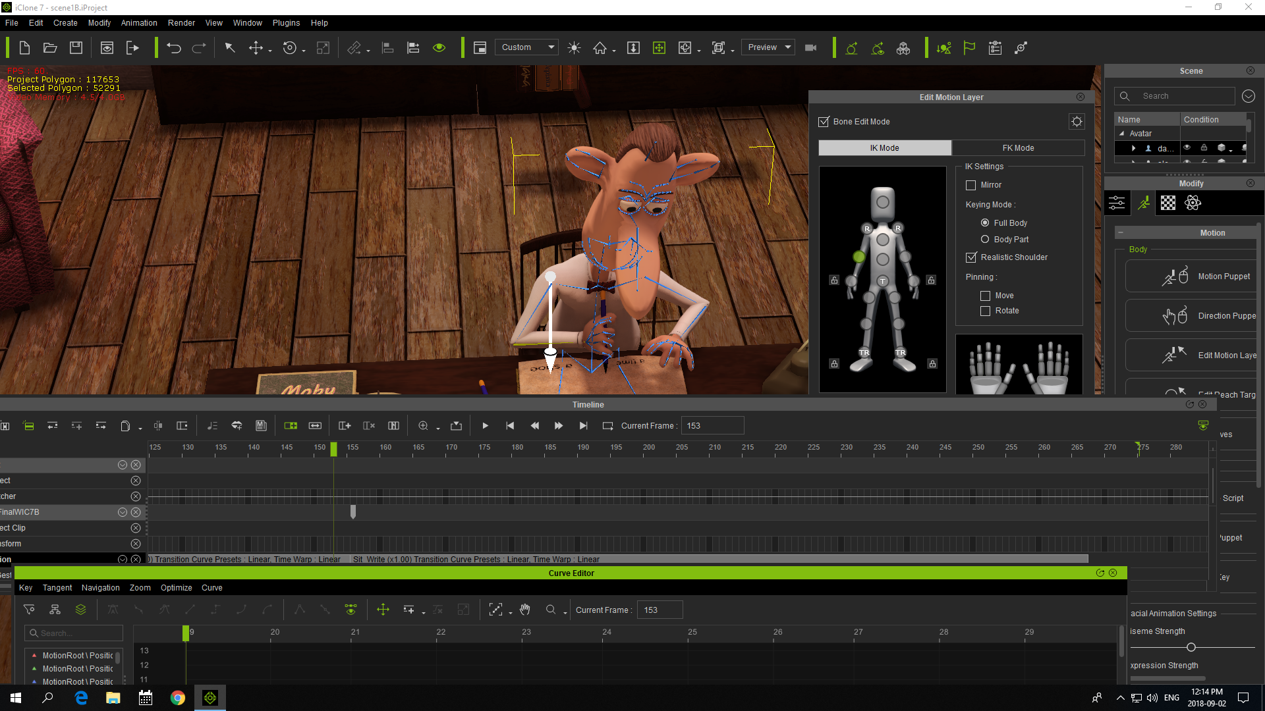Image resolution: width=1265 pixels, height=711 pixels.
Task: Expand the FinalWIC7B timeline track
Action: pos(123,512)
